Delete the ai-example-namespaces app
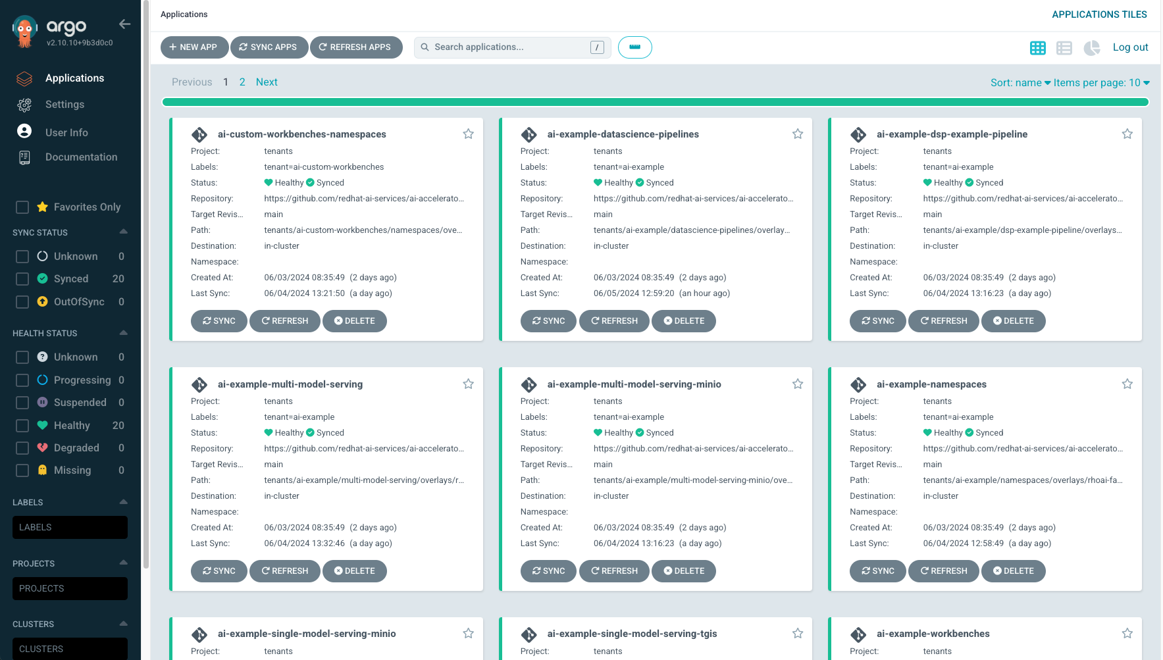Viewport: 1163px width, 660px height. pos(1014,571)
